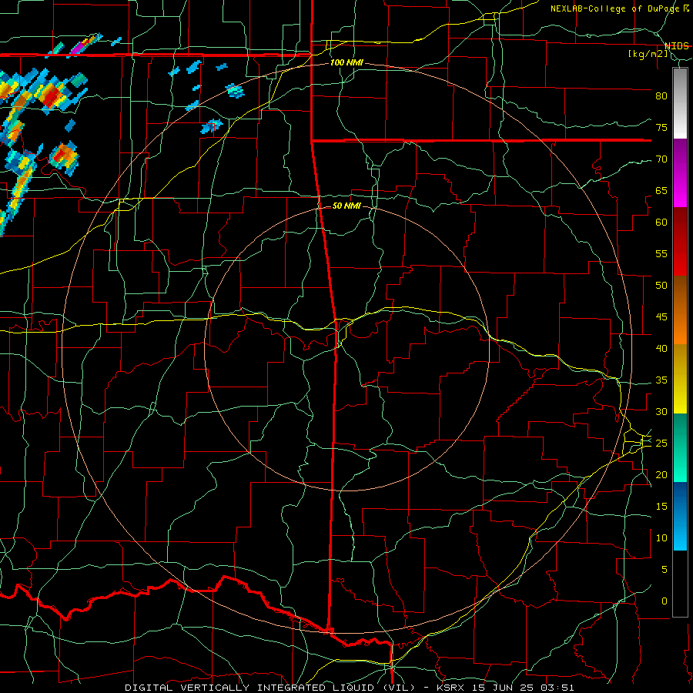Select the 50 value on the scale
693x693 pixels.
(x=661, y=286)
